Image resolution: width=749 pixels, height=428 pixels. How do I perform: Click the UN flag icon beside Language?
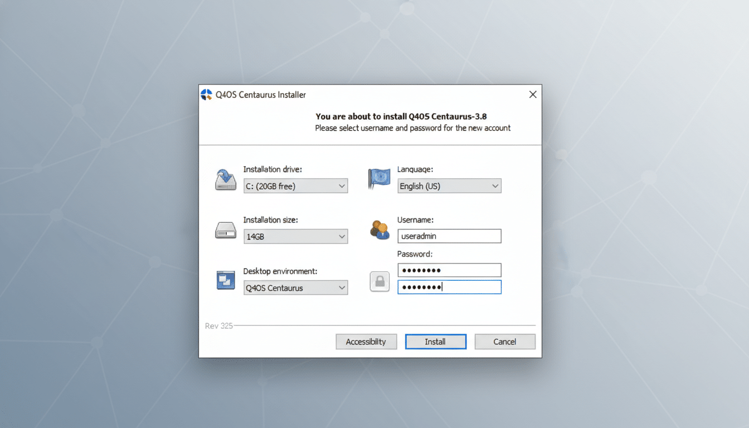pyautogui.click(x=380, y=179)
